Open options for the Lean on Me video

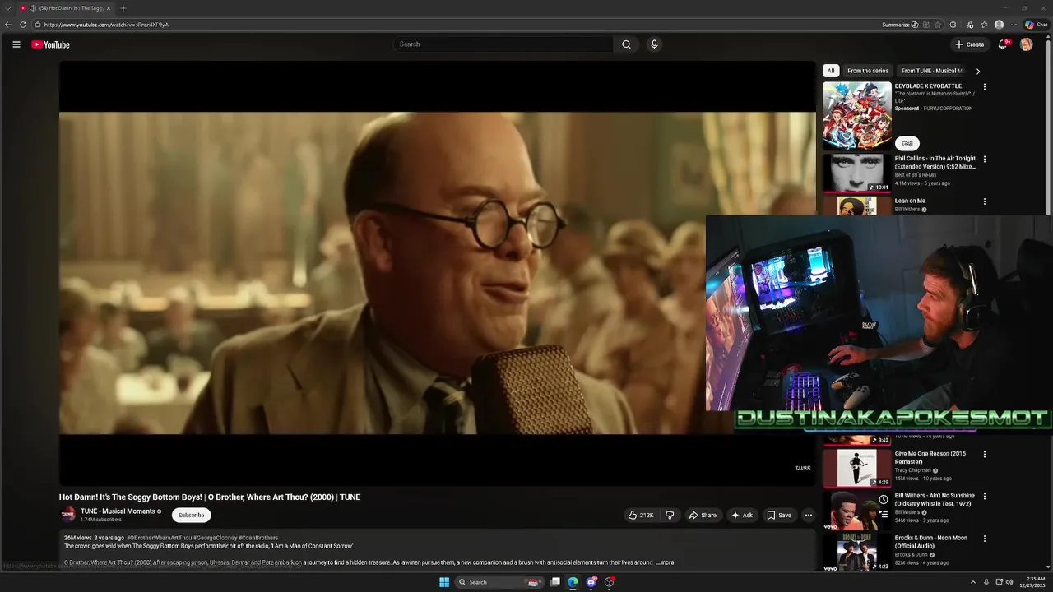pos(985,201)
